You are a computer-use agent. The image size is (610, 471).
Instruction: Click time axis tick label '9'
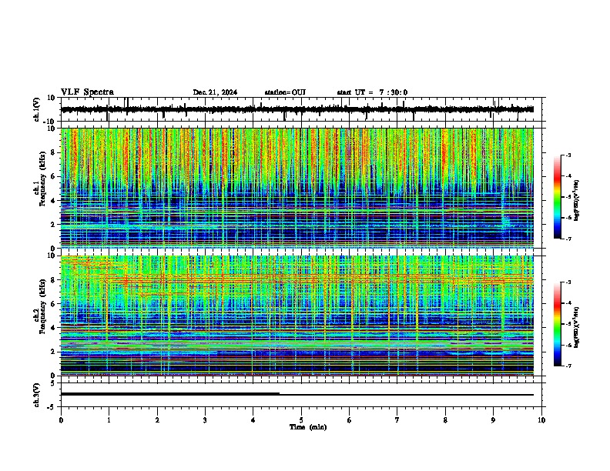[493, 420]
